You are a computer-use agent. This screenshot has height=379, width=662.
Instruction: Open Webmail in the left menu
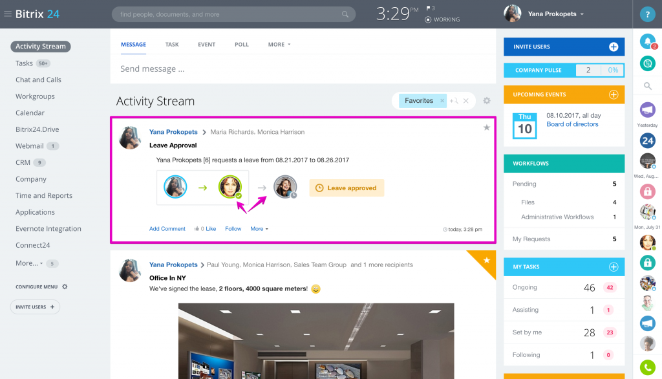[30, 146]
